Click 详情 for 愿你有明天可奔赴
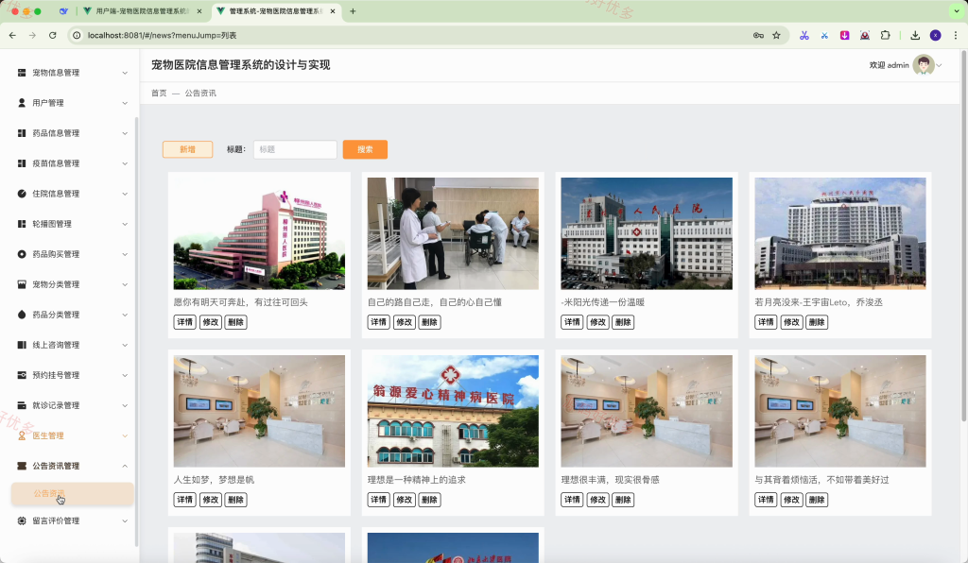This screenshot has width=968, height=563. pyautogui.click(x=185, y=322)
